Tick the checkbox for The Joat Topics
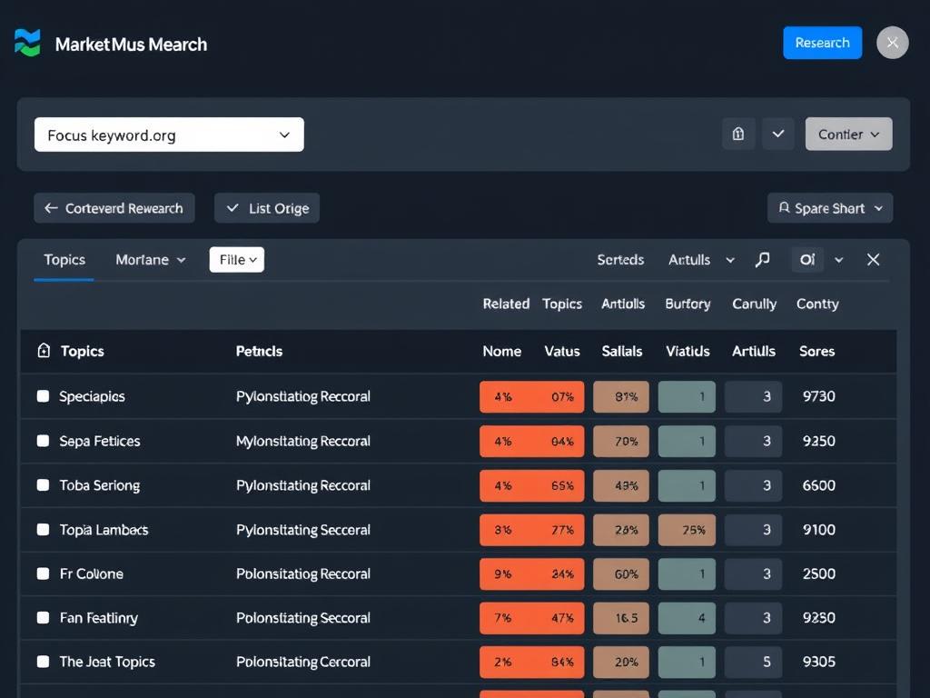 pos(42,662)
